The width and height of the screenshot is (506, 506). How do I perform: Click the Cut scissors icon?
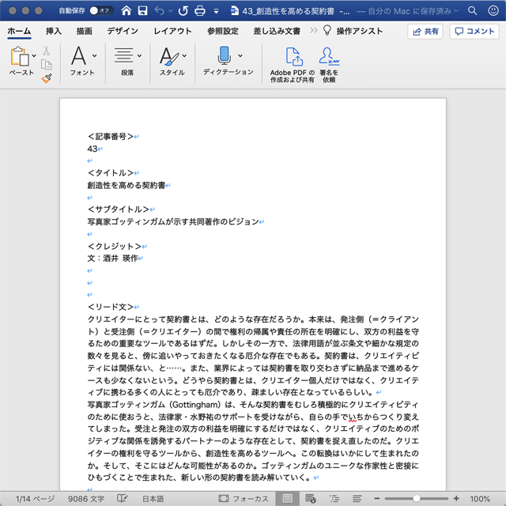pyautogui.click(x=46, y=51)
